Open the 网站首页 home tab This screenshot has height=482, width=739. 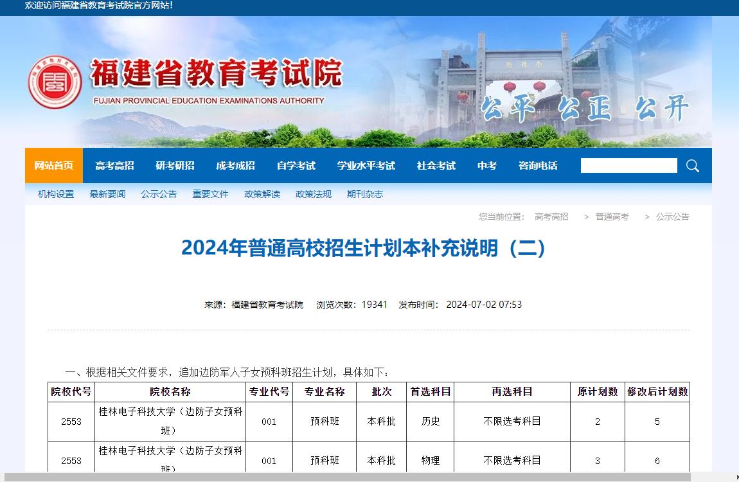tap(54, 166)
